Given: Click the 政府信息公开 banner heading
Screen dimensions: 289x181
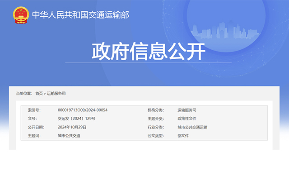Looking at the screenshot, I should [x=149, y=52].
